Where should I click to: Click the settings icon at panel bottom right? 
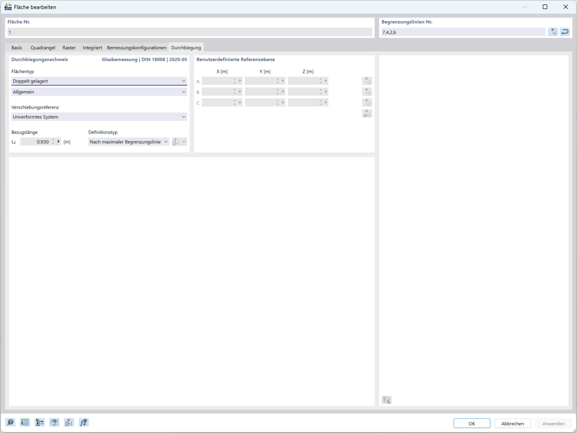(x=386, y=400)
